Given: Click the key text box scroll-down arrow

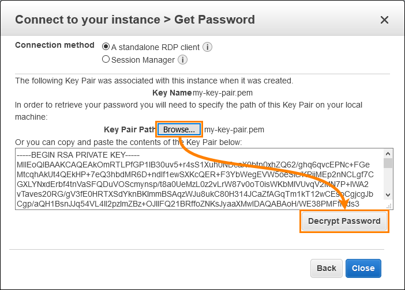Looking at the screenshot, I should tap(388, 195).
